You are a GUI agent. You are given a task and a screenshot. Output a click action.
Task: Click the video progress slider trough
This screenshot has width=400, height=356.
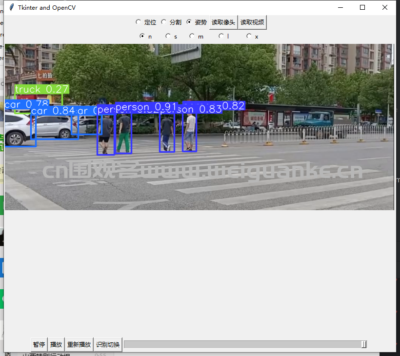click(245, 344)
